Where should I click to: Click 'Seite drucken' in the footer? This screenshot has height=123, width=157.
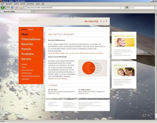pos(53,103)
